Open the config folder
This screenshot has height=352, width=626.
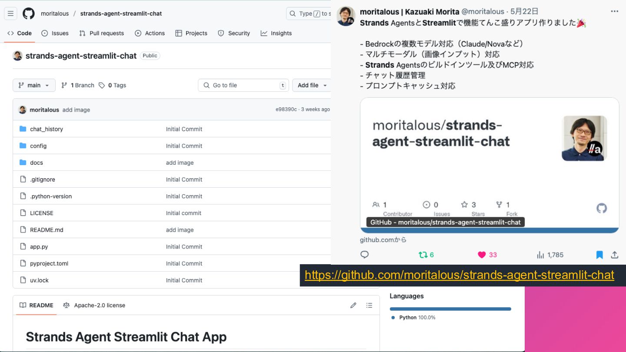coord(38,146)
